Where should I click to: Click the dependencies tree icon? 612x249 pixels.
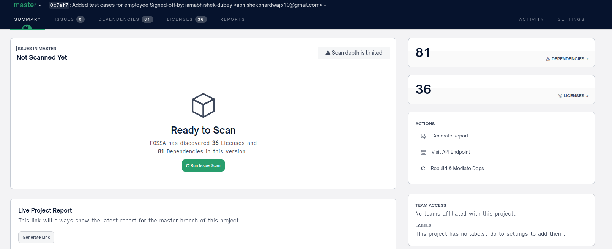pos(548,59)
